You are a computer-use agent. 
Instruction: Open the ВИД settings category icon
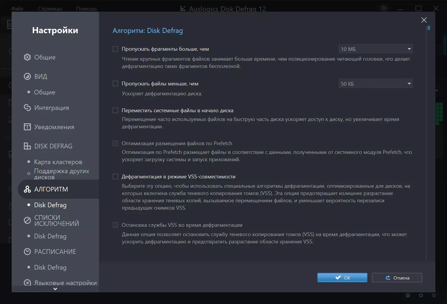point(27,76)
